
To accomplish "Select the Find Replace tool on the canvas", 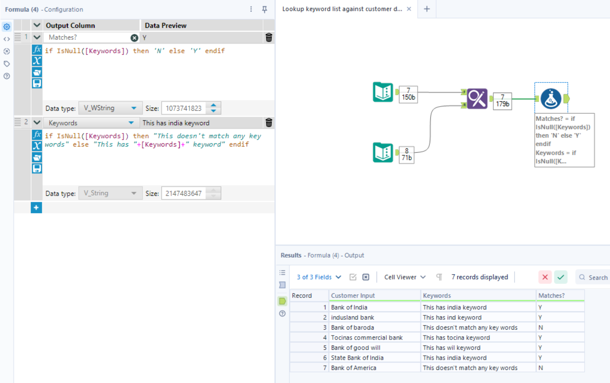I will (x=477, y=99).
